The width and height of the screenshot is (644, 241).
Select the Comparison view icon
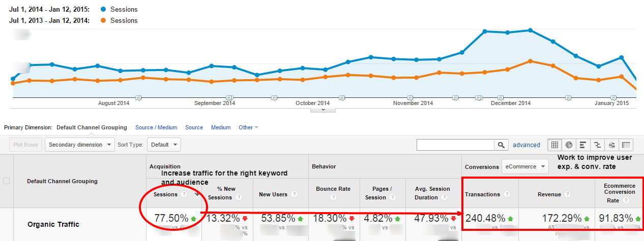click(598, 145)
